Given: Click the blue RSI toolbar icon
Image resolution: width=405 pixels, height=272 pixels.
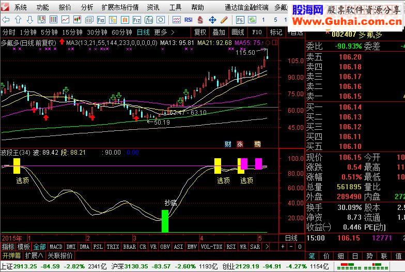Looking at the screenshot, I should click(188, 20).
